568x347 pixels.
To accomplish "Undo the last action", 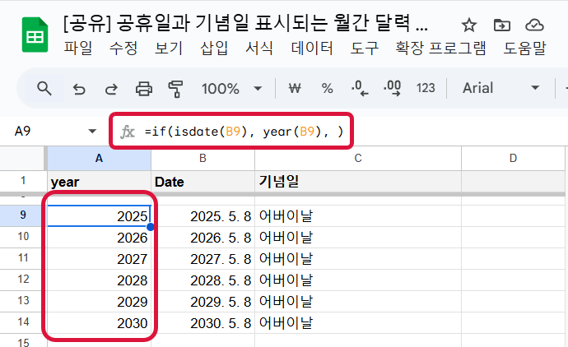I will (x=80, y=88).
